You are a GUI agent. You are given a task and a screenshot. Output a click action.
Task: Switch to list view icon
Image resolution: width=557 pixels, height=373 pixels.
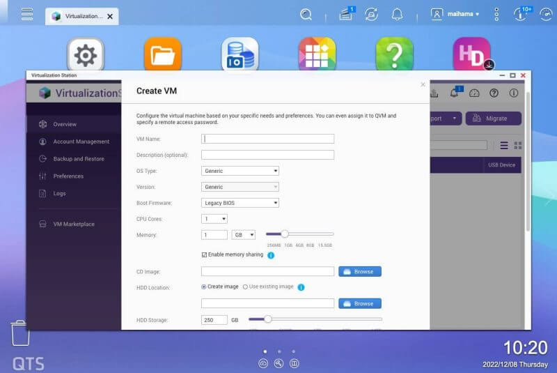click(503, 146)
